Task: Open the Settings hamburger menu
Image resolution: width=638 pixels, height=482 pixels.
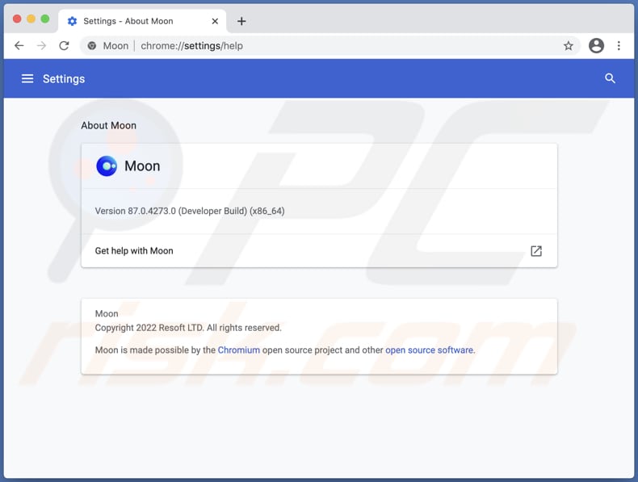Action: coord(27,78)
